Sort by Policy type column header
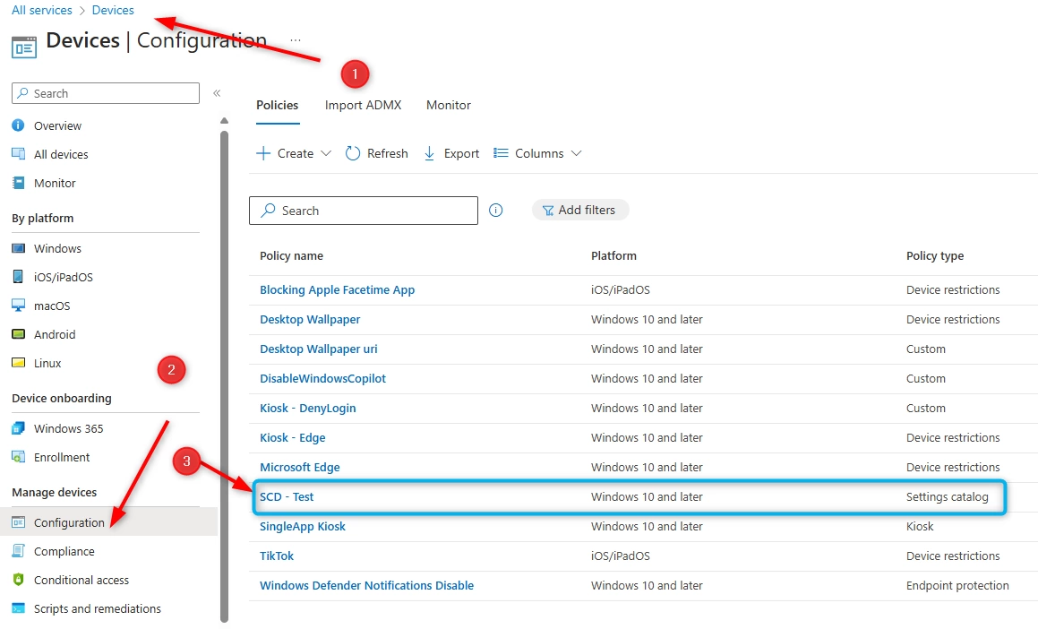Viewport: 1038px width, 629px height. click(x=935, y=255)
